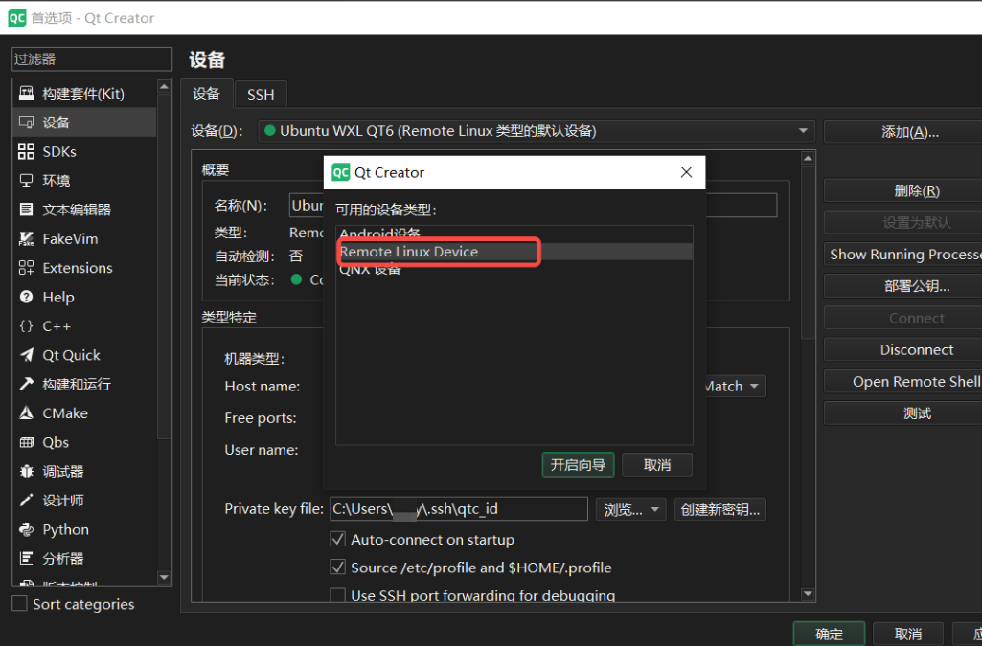
Task: Enable the Sort categories checkbox
Action: click(20, 604)
